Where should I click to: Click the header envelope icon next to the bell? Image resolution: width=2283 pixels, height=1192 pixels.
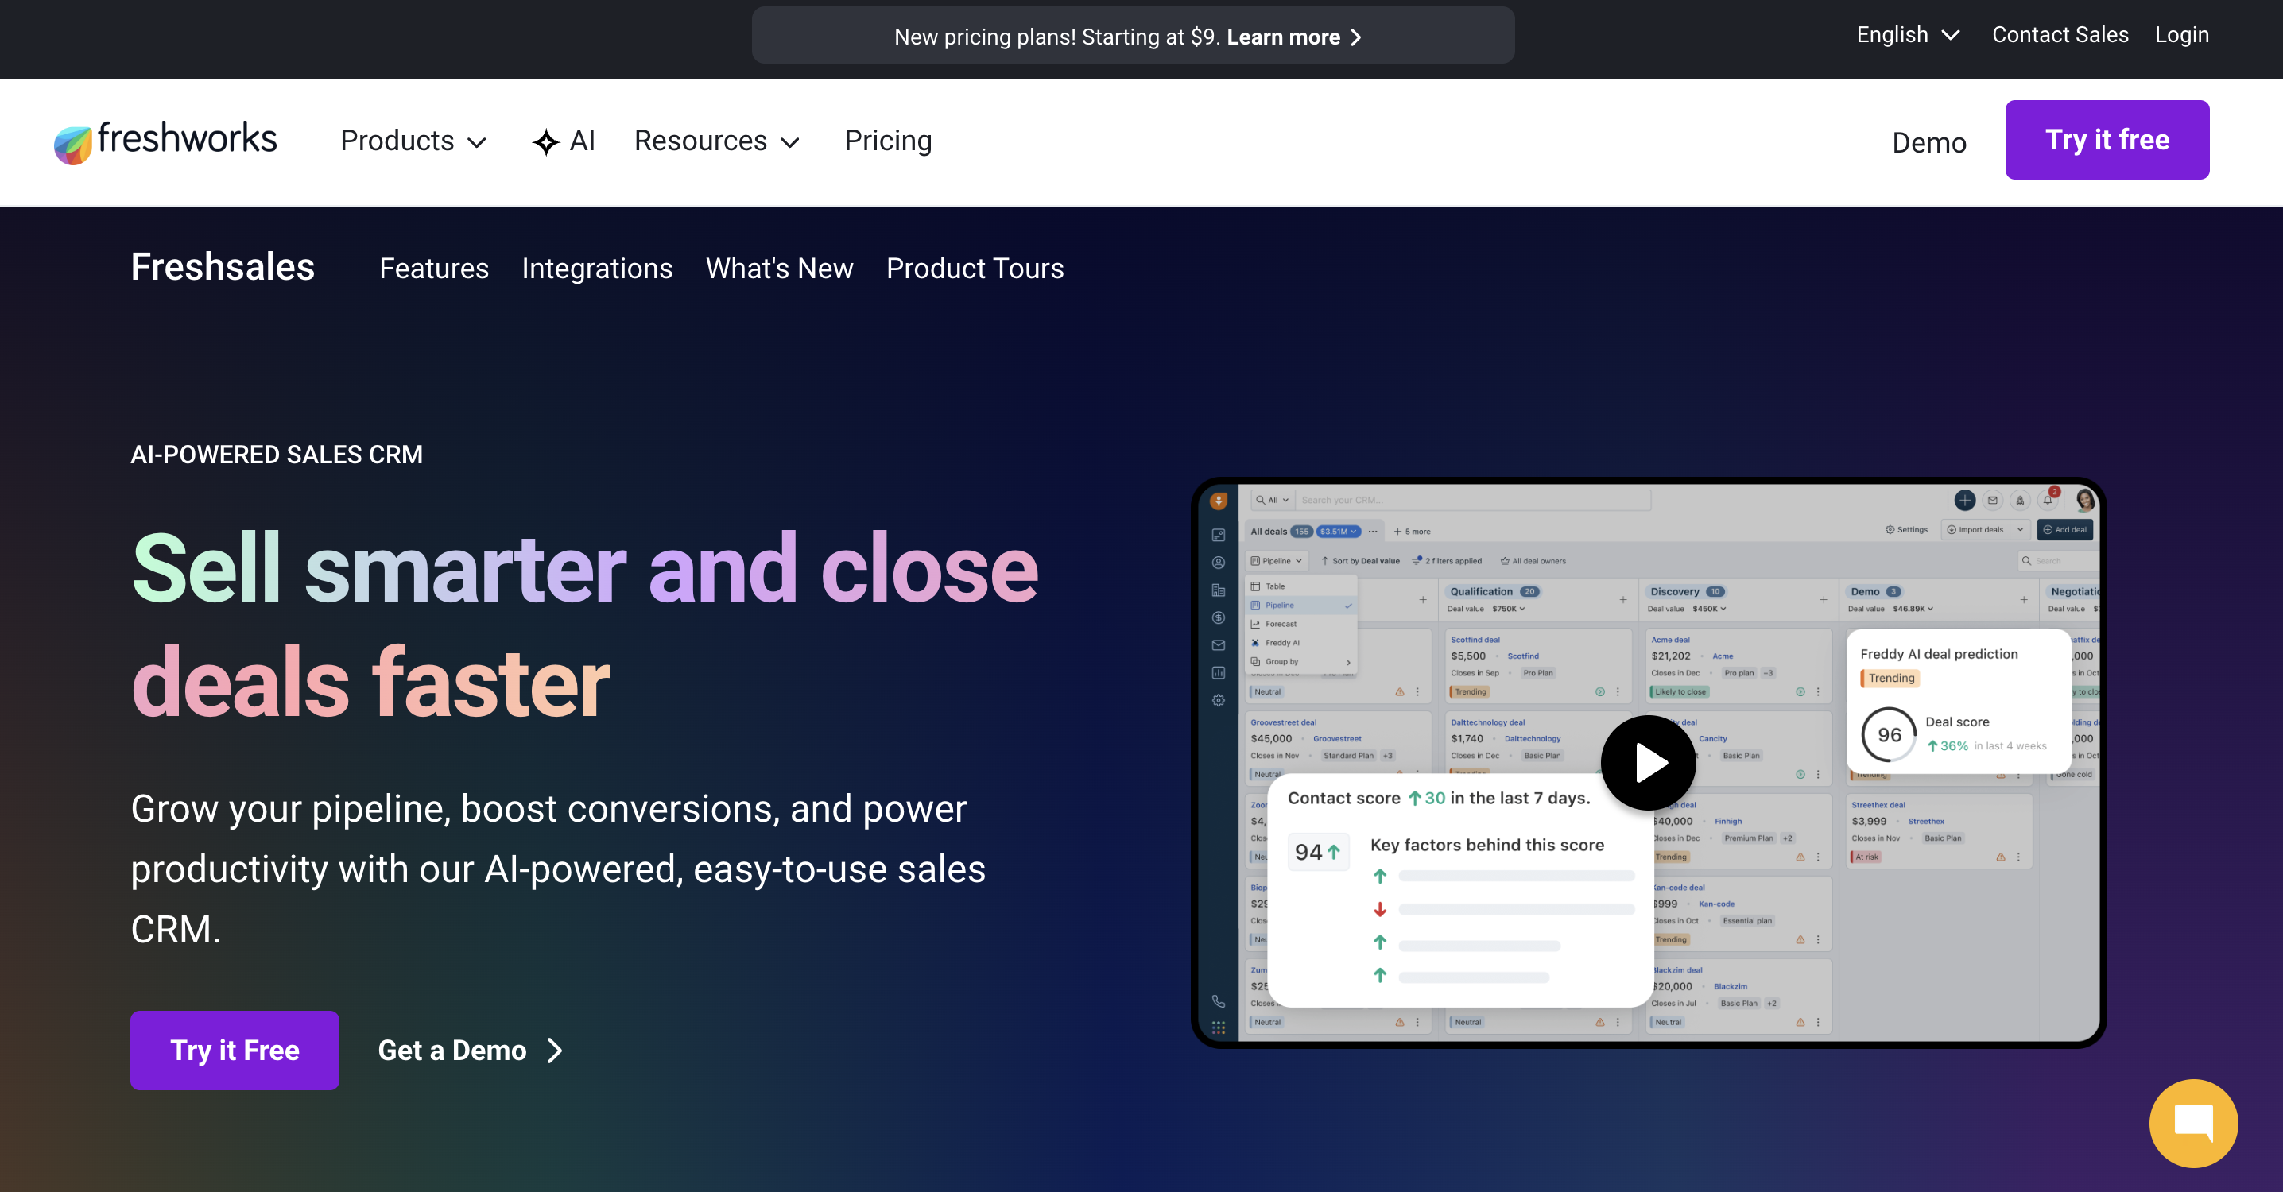tap(1992, 500)
